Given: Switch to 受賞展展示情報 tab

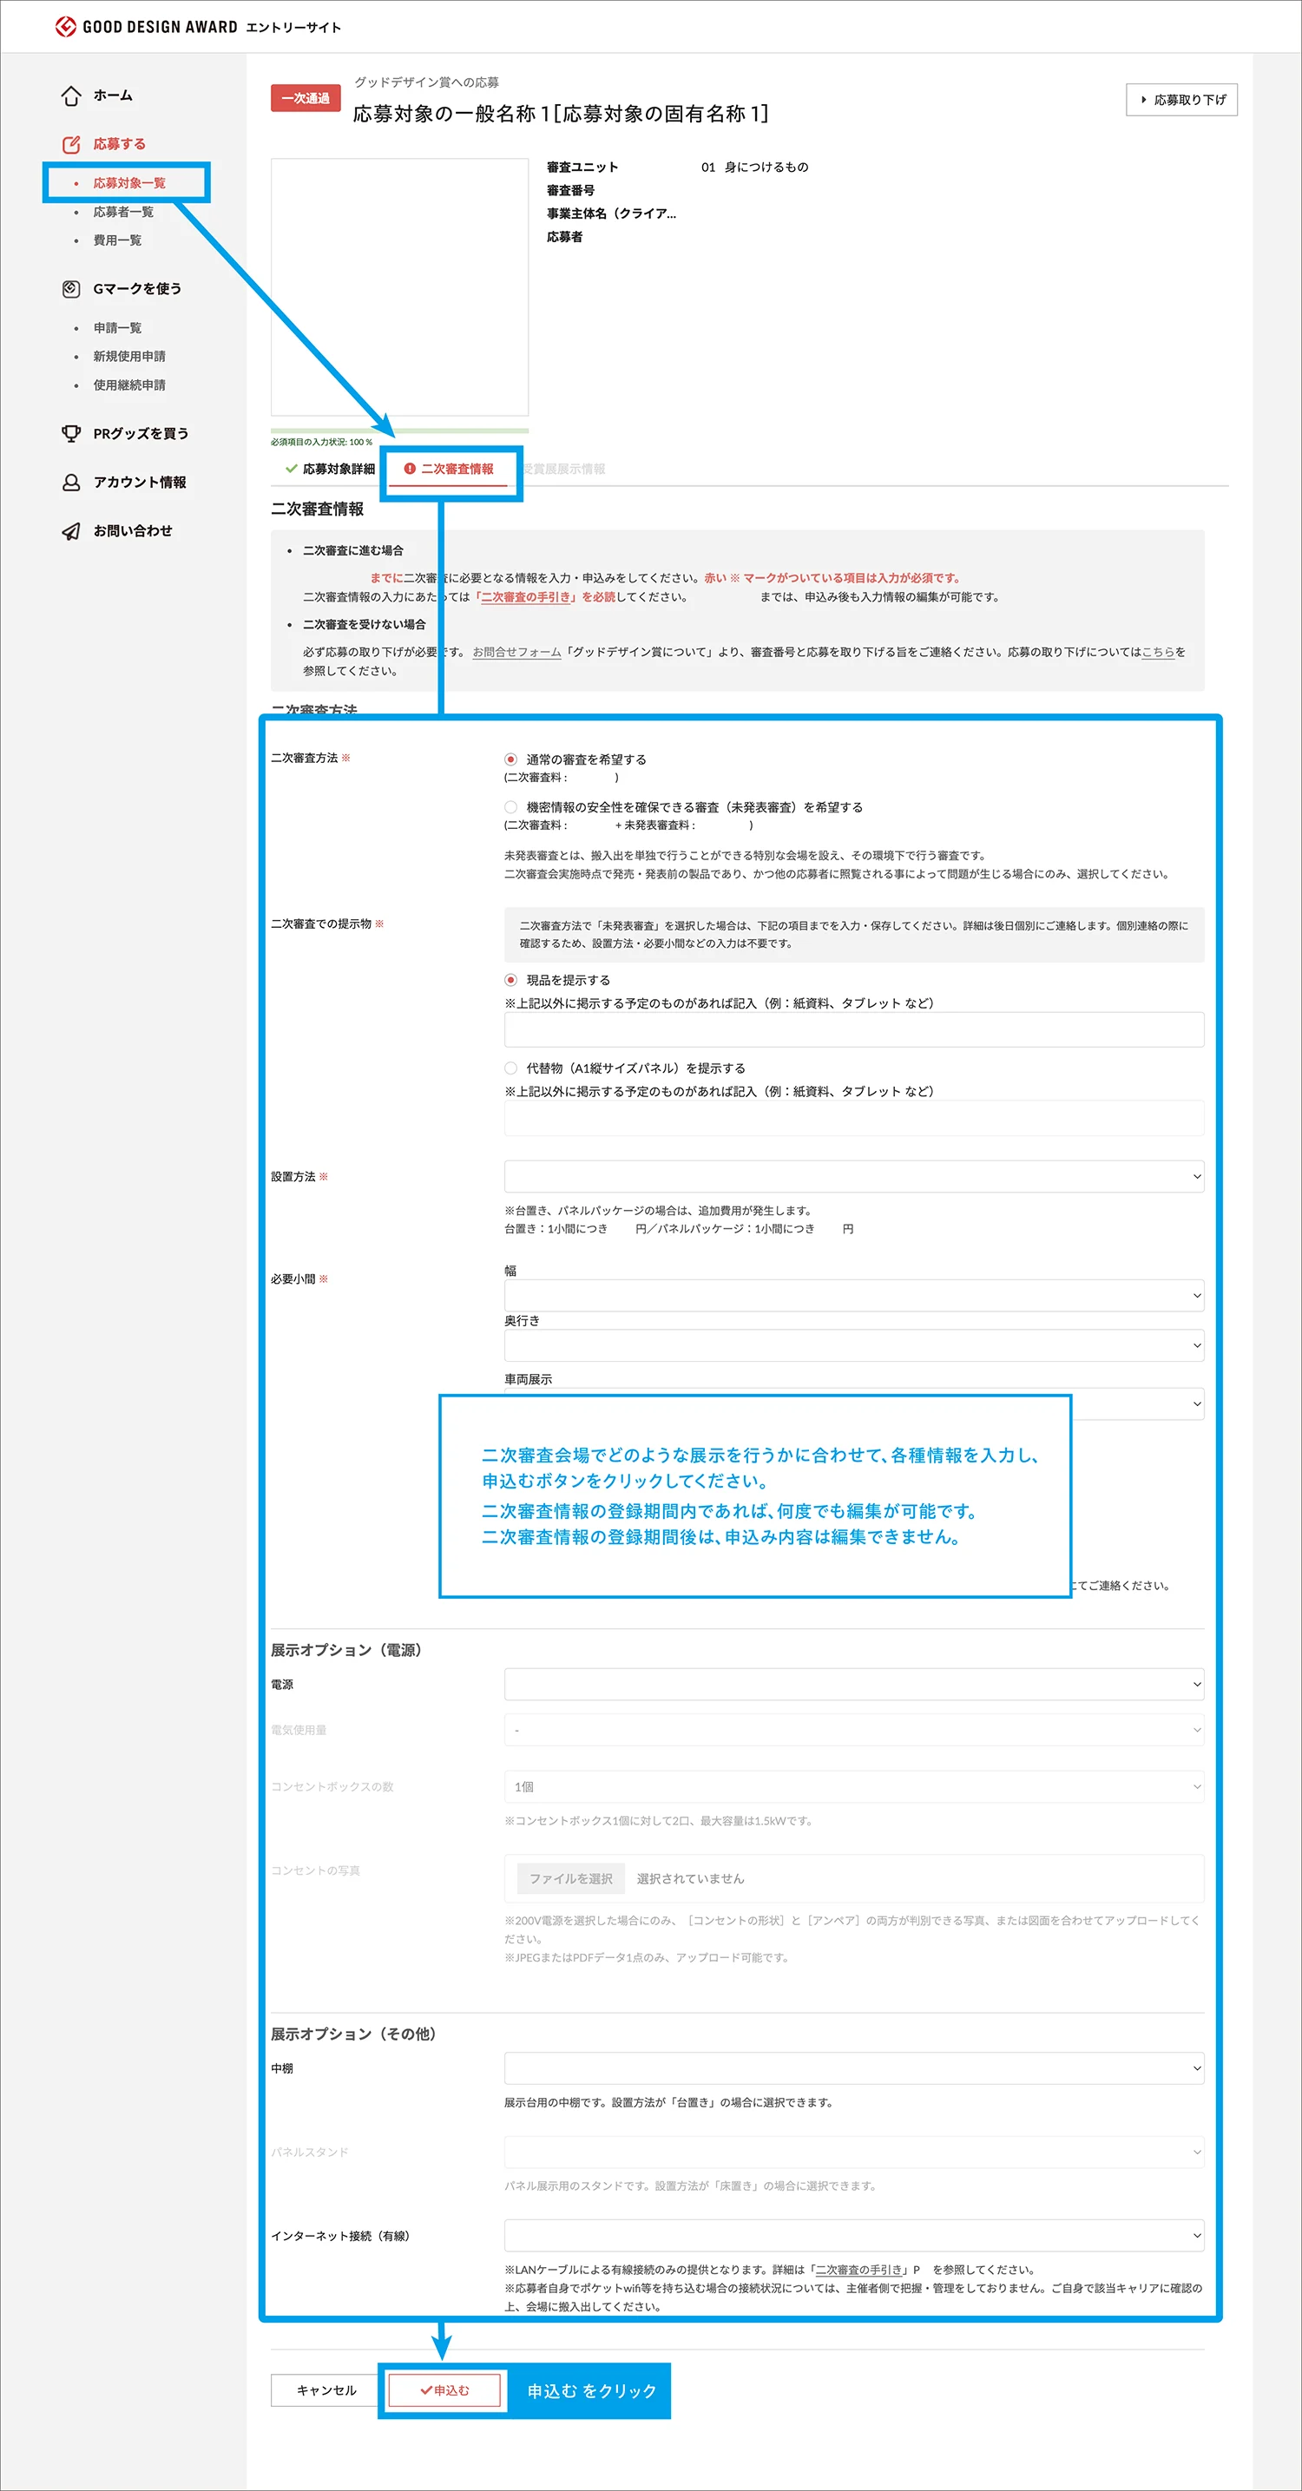Looking at the screenshot, I should tap(563, 469).
